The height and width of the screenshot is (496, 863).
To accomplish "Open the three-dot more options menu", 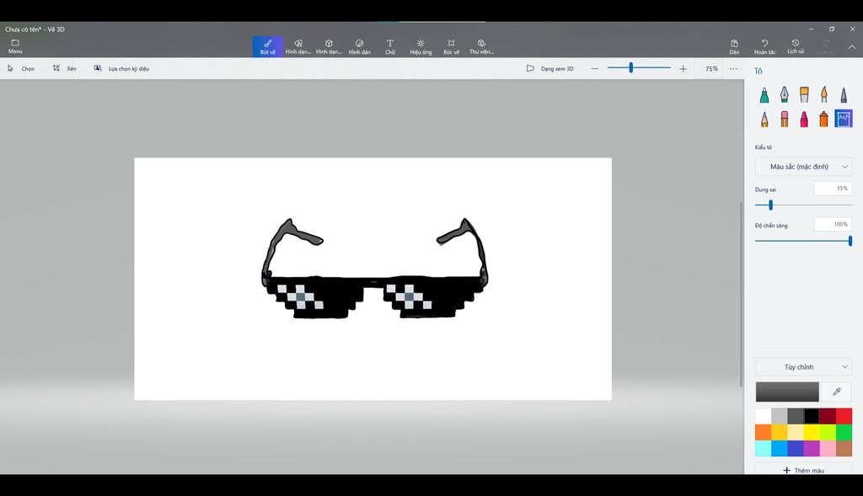I will pos(734,69).
